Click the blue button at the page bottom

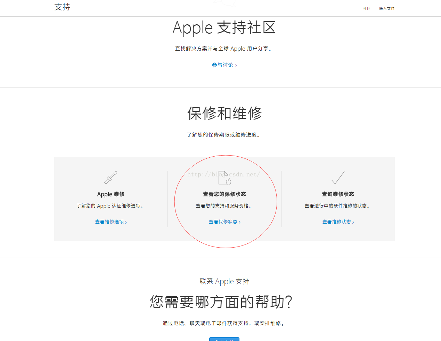coord(224,339)
